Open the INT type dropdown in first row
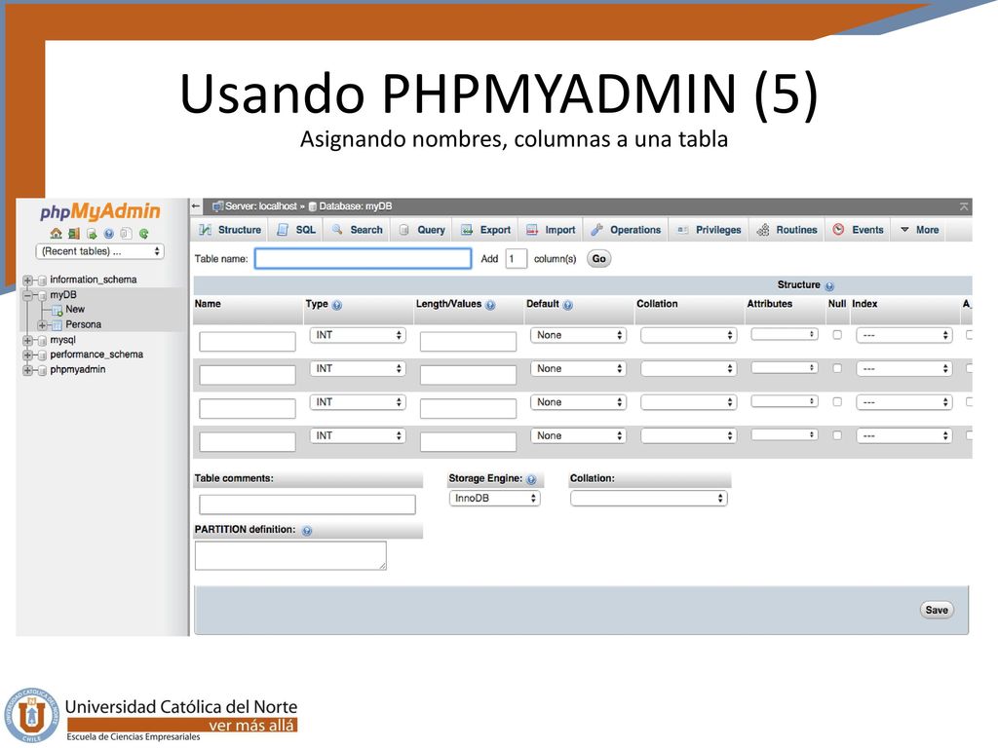The image size is (998, 748). (358, 335)
